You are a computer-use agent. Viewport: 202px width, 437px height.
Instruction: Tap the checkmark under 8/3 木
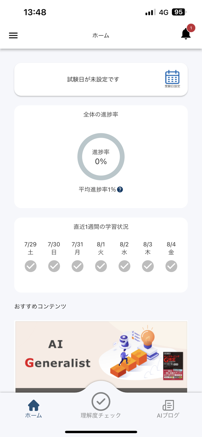(x=148, y=266)
